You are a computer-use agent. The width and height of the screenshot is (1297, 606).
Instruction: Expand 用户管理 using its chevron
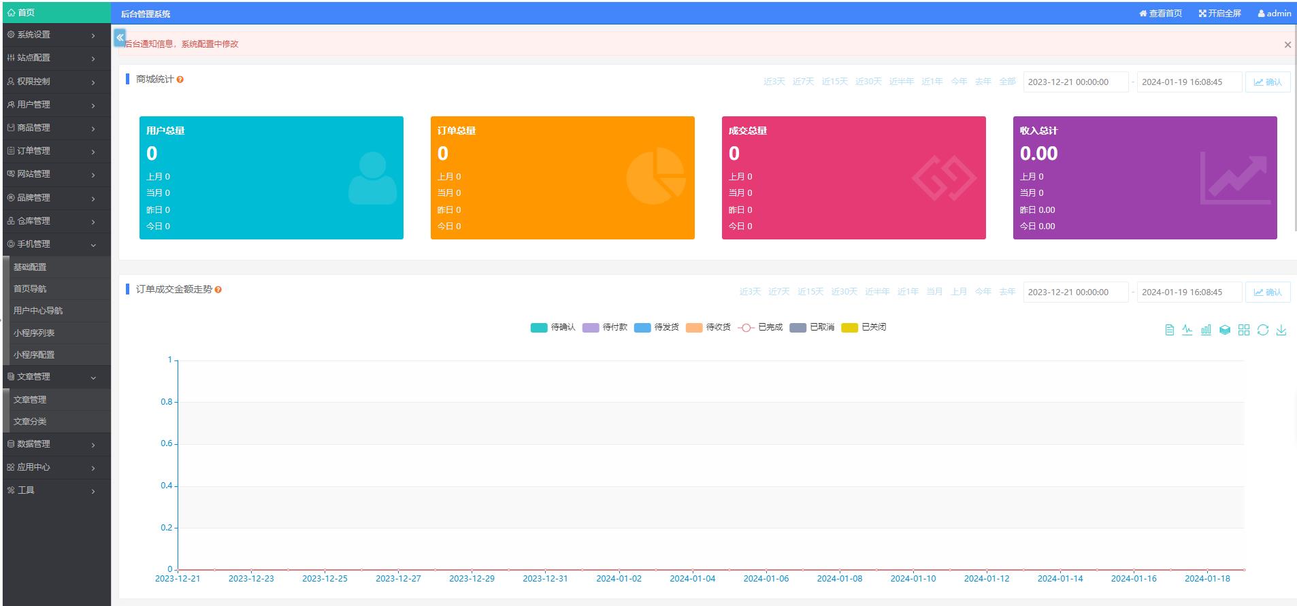point(93,105)
